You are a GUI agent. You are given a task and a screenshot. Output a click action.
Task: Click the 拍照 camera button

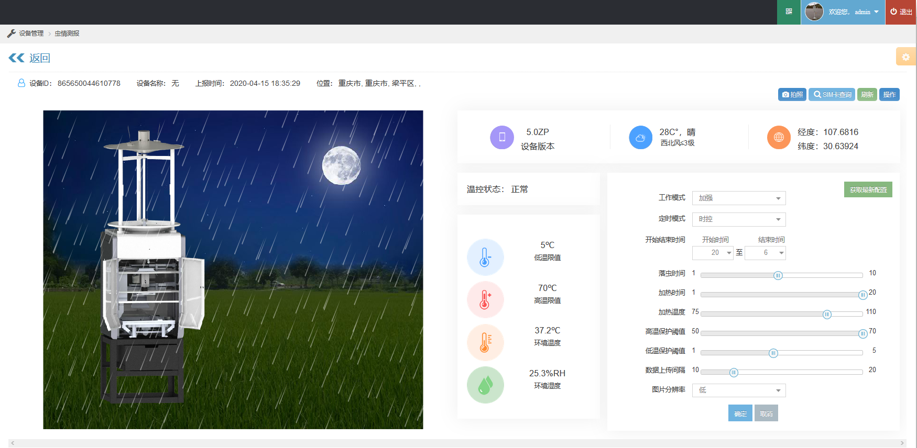pyautogui.click(x=792, y=95)
